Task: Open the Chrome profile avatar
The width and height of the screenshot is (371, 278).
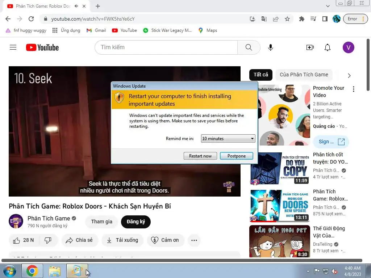Action: tap(337, 19)
